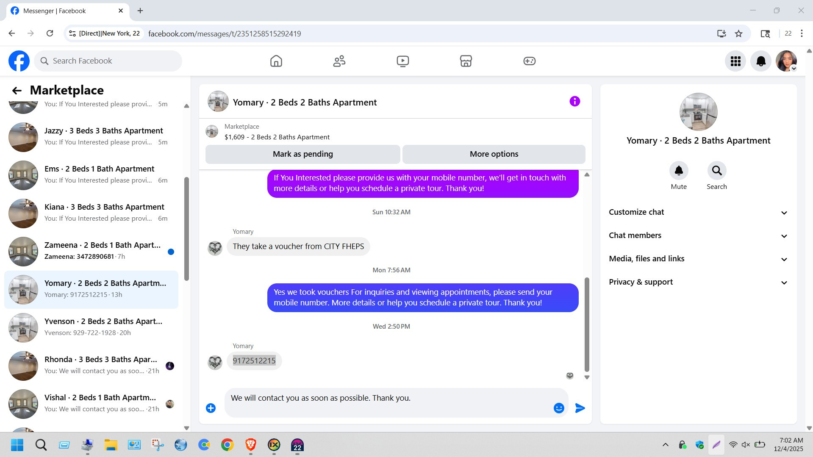Open volume control in system tray
The height and width of the screenshot is (457, 813).
[746, 445]
